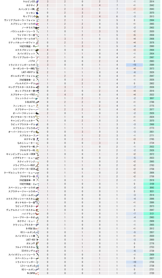The image size is (162, 278).
Task: Click the ノーチラス79 weapon icon
Action: pyautogui.click(x=37, y=28)
